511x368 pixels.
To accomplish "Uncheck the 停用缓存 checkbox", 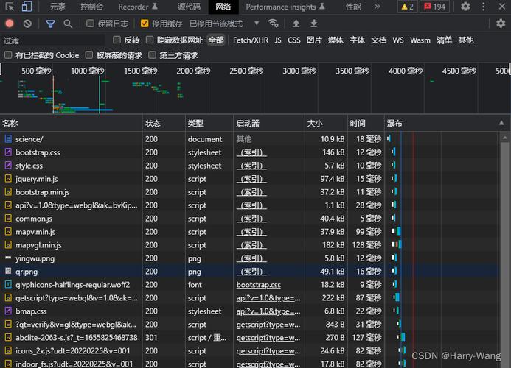I will [145, 24].
